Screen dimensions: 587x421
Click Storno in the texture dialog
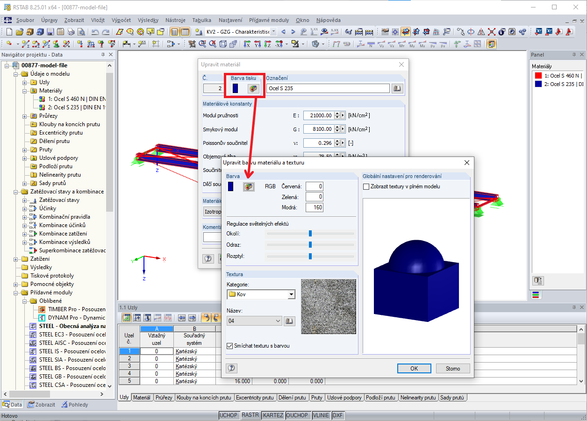[453, 368]
